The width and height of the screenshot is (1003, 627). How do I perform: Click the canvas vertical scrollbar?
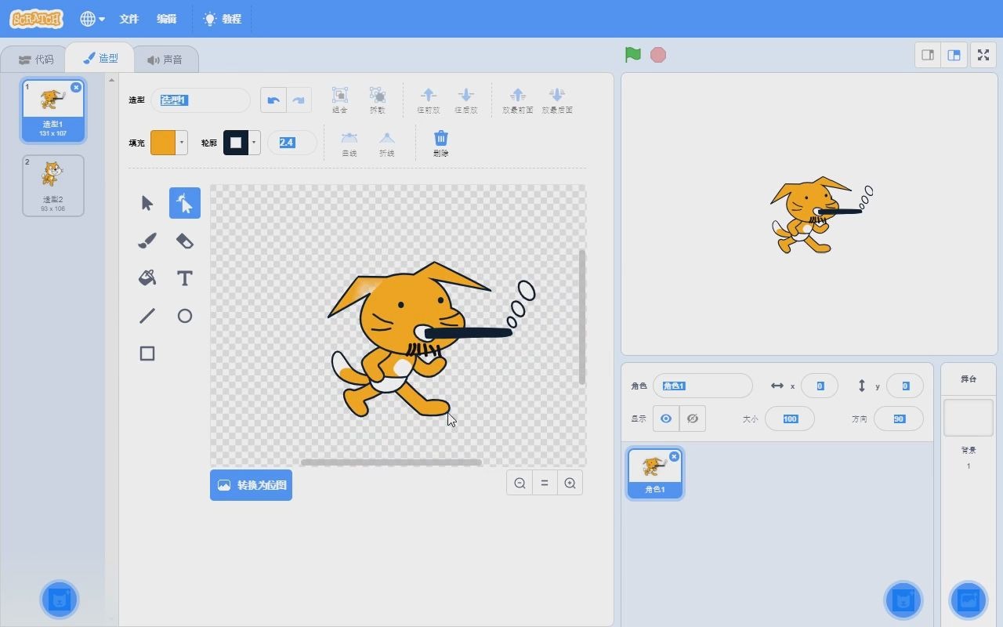point(582,317)
